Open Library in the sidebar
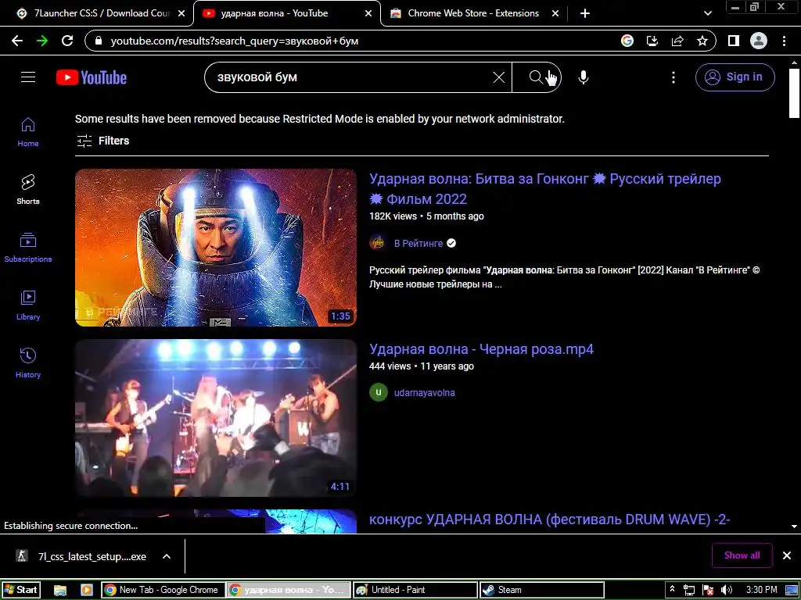Screen dimensions: 801x600 (28, 305)
